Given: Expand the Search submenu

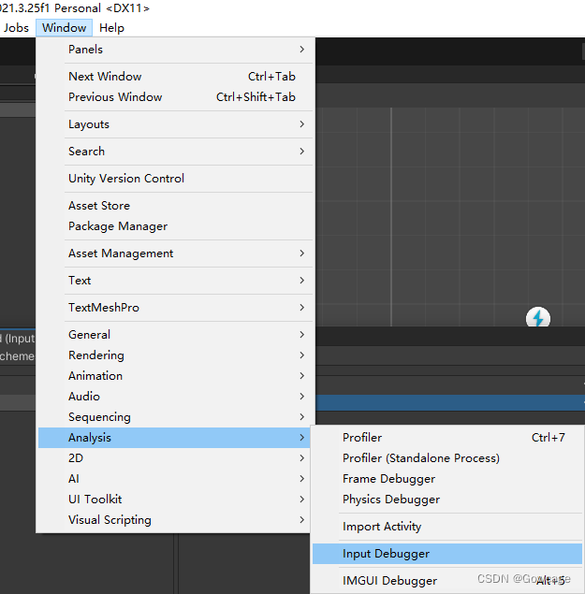Looking at the screenshot, I should pos(176,152).
